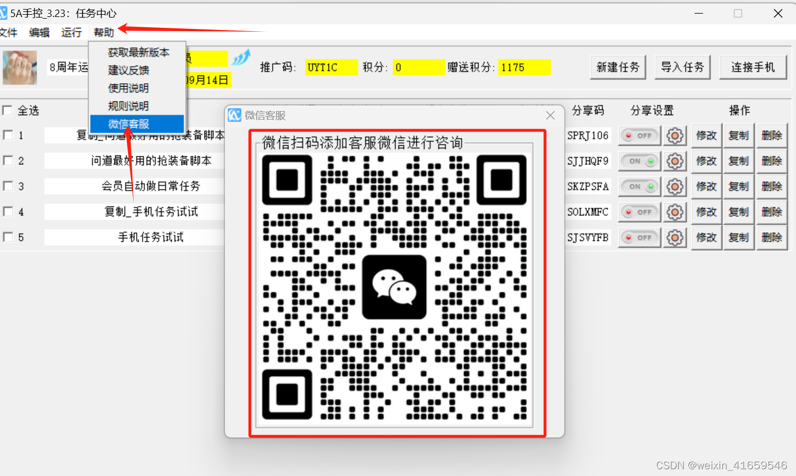Click the WeChat QR code image
This screenshot has width=796, height=476.
tap(394, 288)
